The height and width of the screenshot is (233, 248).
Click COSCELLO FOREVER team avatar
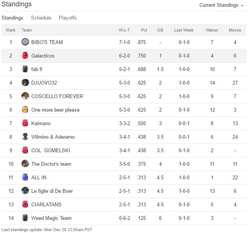tap(25, 96)
